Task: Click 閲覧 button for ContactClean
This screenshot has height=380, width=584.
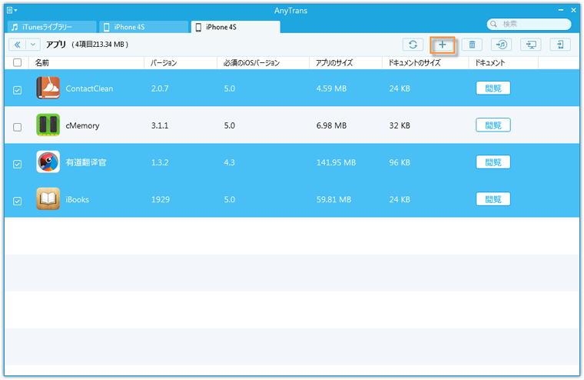Action: (x=493, y=88)
